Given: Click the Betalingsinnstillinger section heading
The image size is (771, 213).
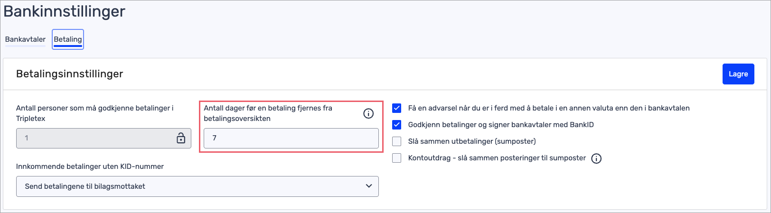Looking at the screenshot, I should (70, 74).
